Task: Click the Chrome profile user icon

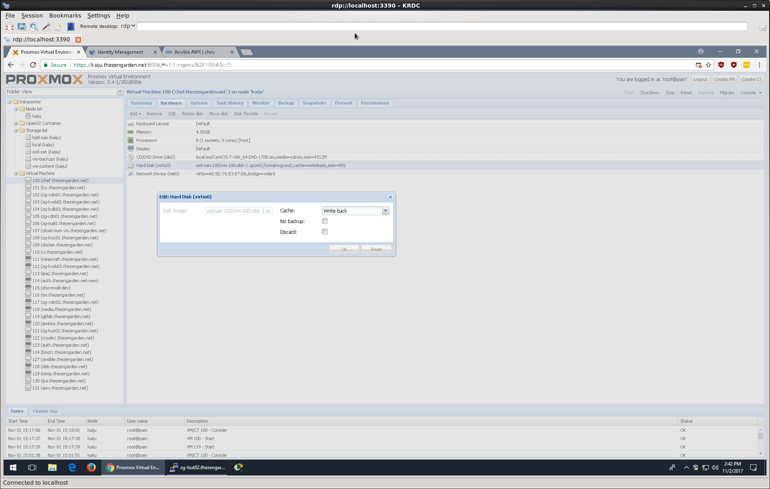Action: tap(701, 51)
